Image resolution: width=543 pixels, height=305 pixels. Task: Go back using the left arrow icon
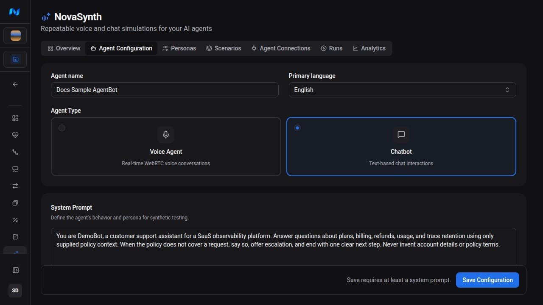tap(15, 84)
